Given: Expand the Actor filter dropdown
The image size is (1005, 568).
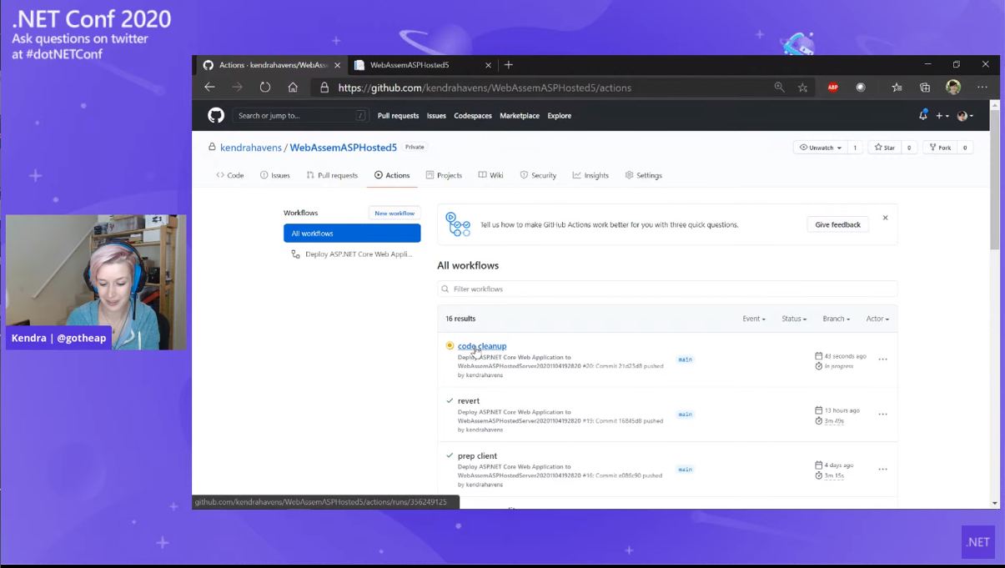Looking at the screenshot, I should [x=877, y=319].
